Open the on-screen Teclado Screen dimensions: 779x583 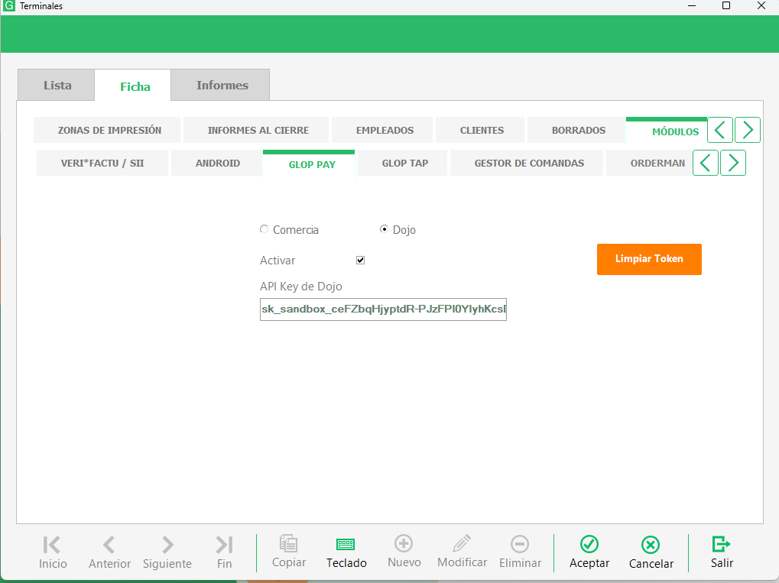346,552
